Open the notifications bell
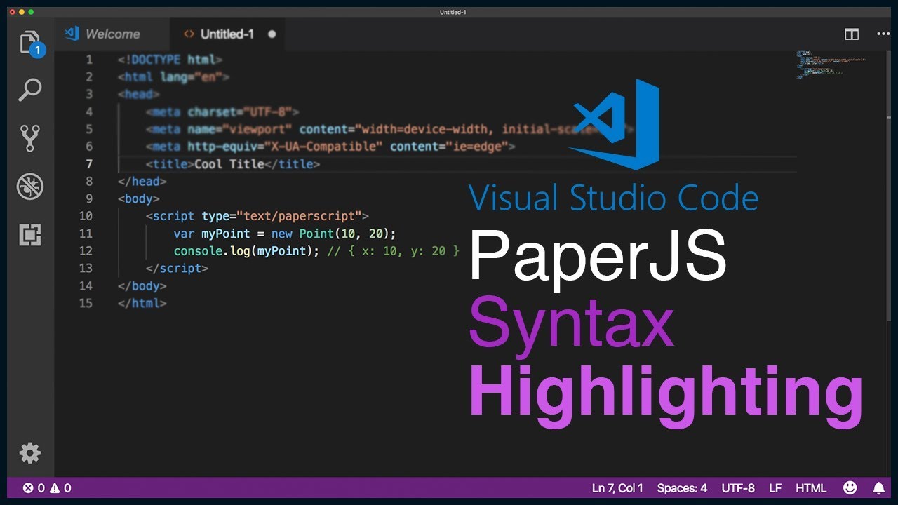This screenshot has height=505, width=898. tap(878, 487)
